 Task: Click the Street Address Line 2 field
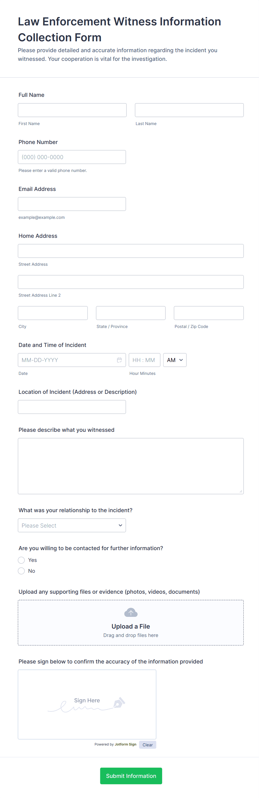(131, 282)
